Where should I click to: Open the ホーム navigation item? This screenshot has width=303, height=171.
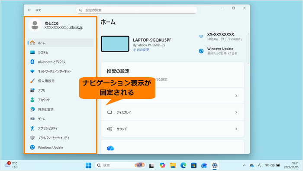61,43
